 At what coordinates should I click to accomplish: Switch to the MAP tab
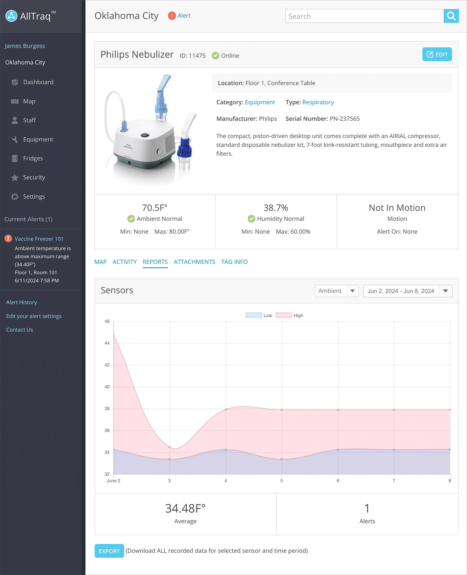click(x=100, y=262)
